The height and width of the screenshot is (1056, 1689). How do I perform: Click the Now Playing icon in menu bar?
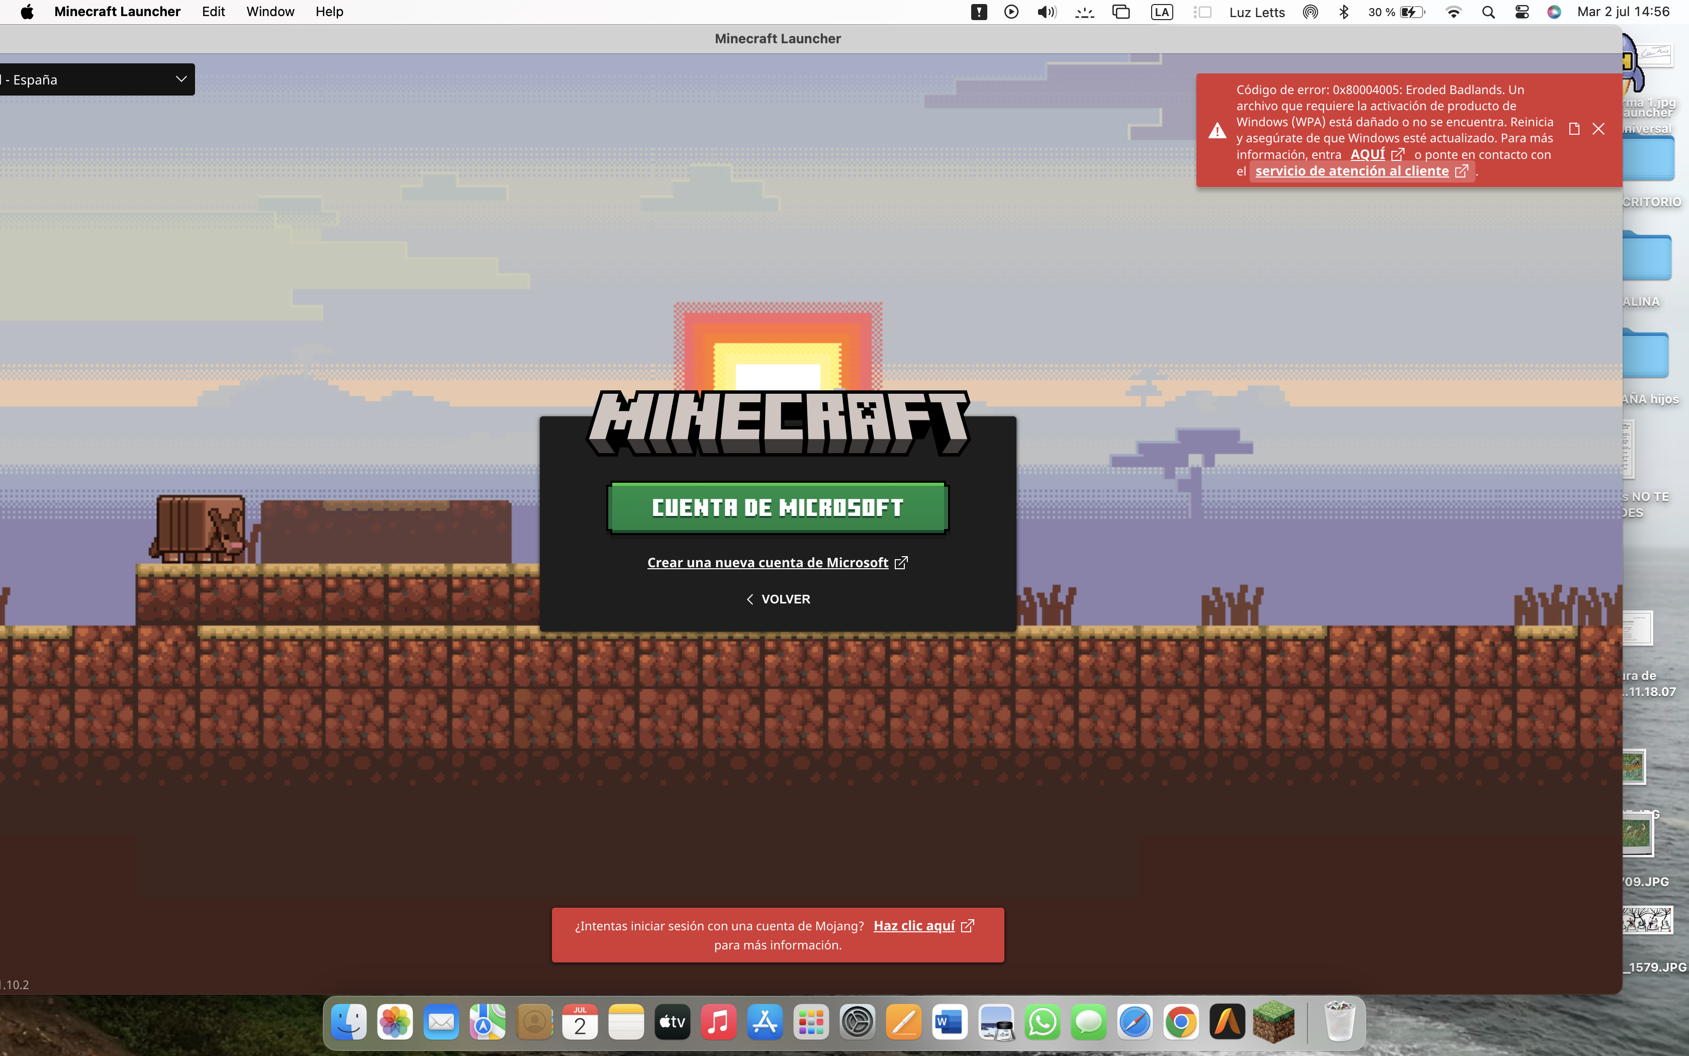pos(1011,12)
